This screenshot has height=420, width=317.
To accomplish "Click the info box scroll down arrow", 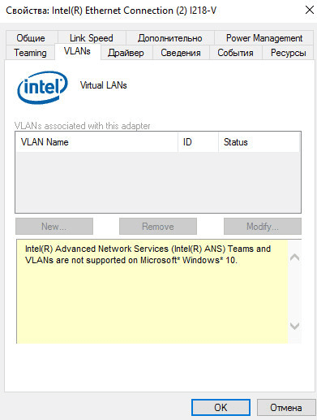I will point(294,326).
